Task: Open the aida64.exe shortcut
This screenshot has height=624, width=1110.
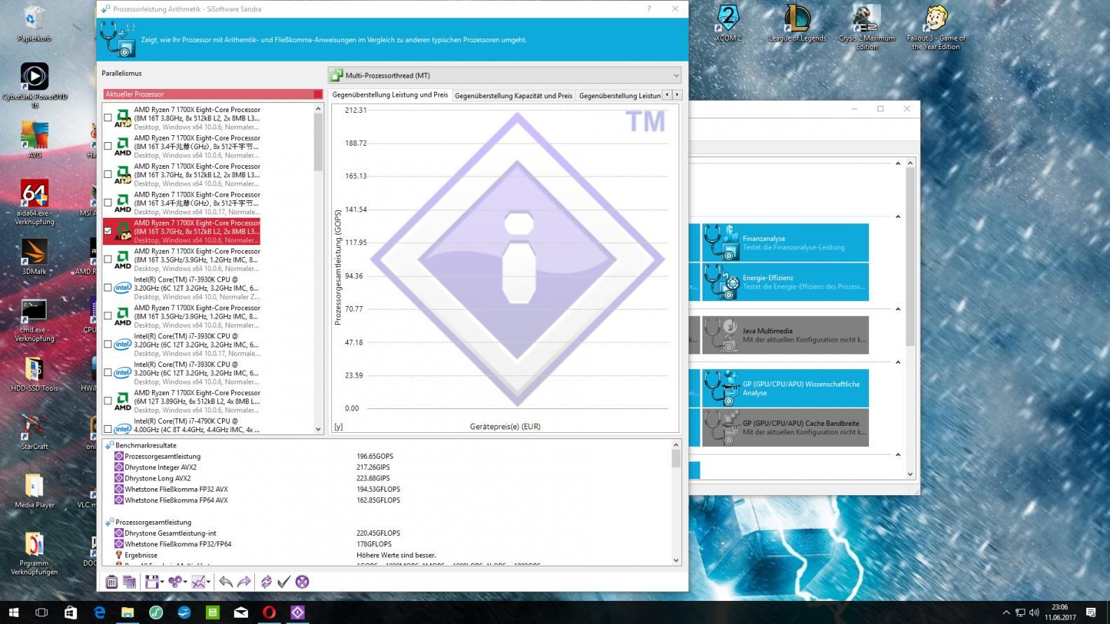Action: click(x=34, y=202)
